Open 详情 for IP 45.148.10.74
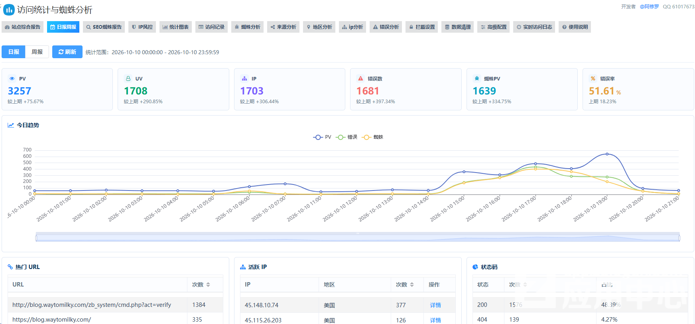695x324 pixels. pyautogui.click(x=435, y=305)
